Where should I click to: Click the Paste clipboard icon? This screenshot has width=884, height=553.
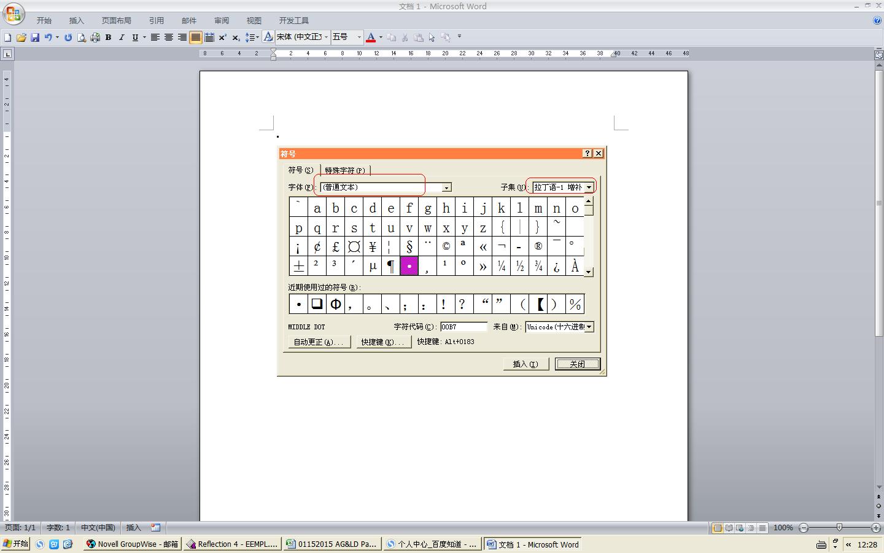(x=419, y=37)
